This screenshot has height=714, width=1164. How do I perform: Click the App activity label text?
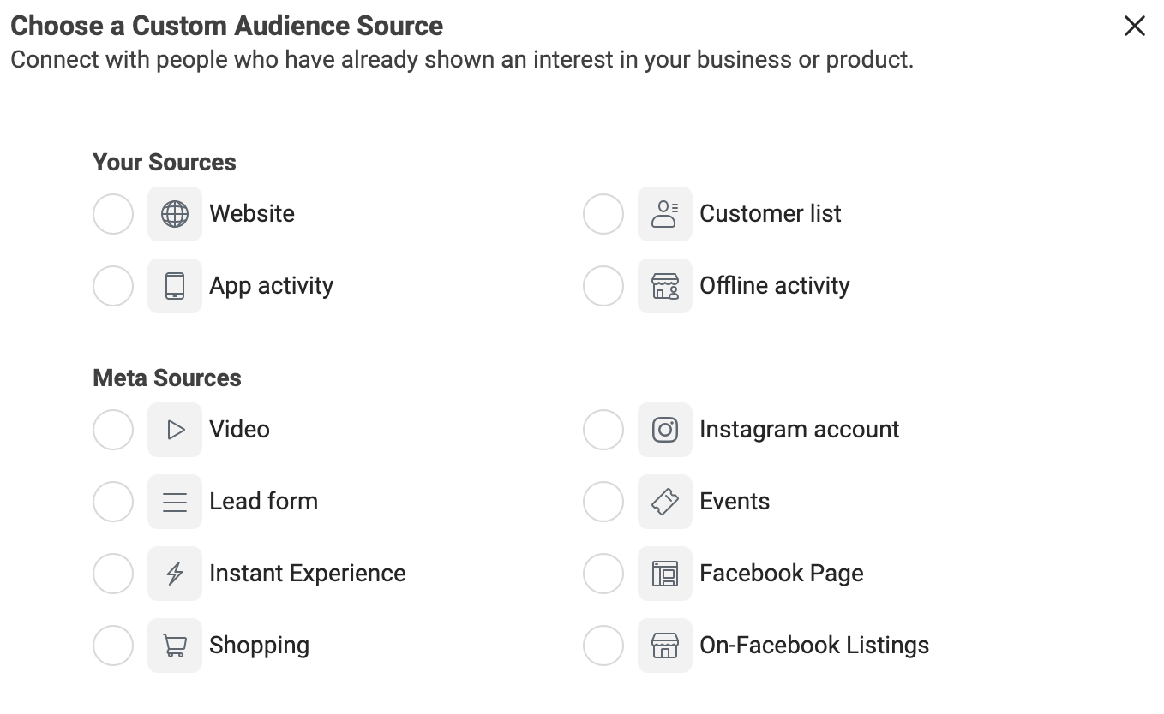coord(271,285)
